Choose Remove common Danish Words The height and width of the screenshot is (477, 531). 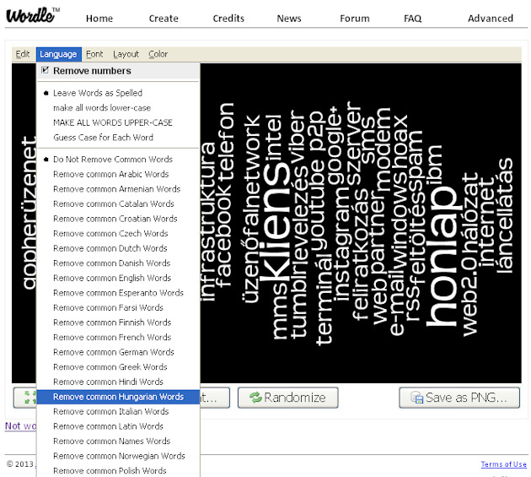[x=118, y=263]
